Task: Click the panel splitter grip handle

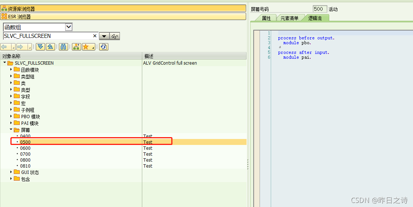Action: tap(248, 164)
